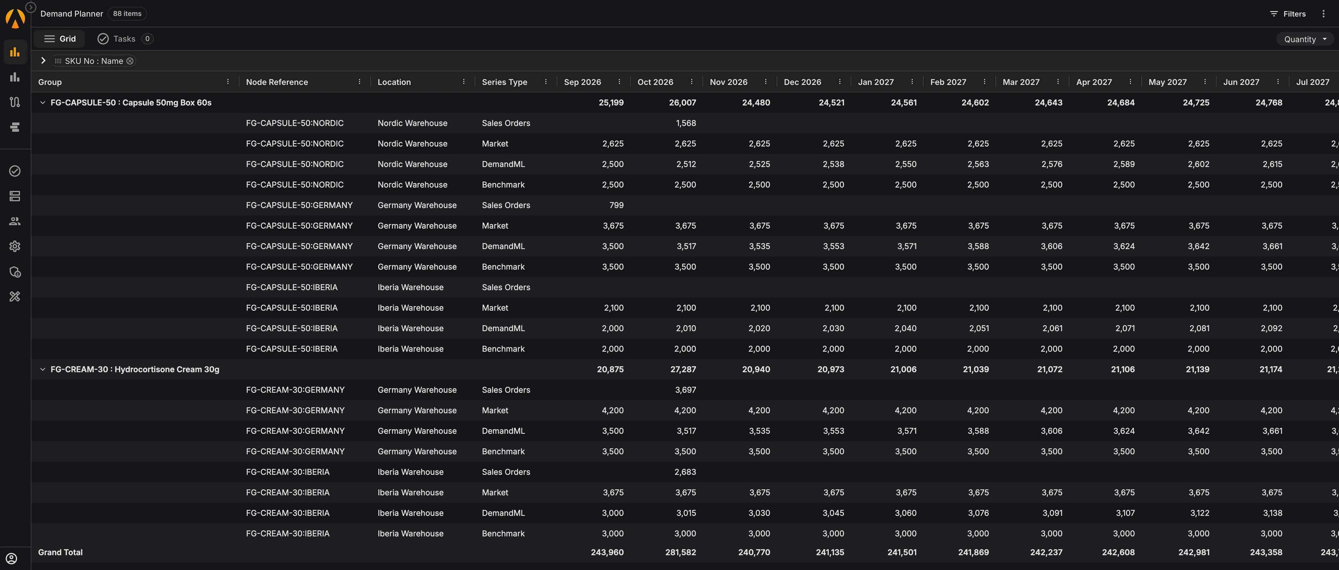Open the top-right more options menu
This screenshot has width=1339, height=570.
click(1323, 14)
